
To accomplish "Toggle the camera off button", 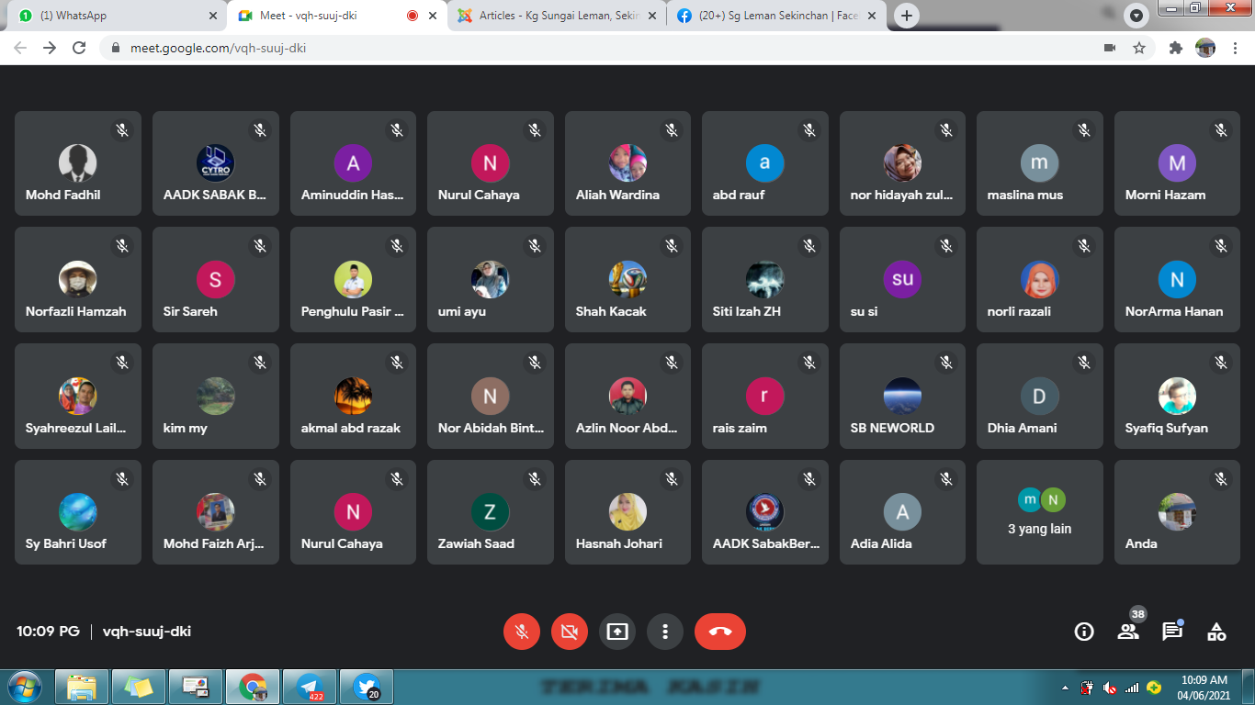I will coord(570,632).
